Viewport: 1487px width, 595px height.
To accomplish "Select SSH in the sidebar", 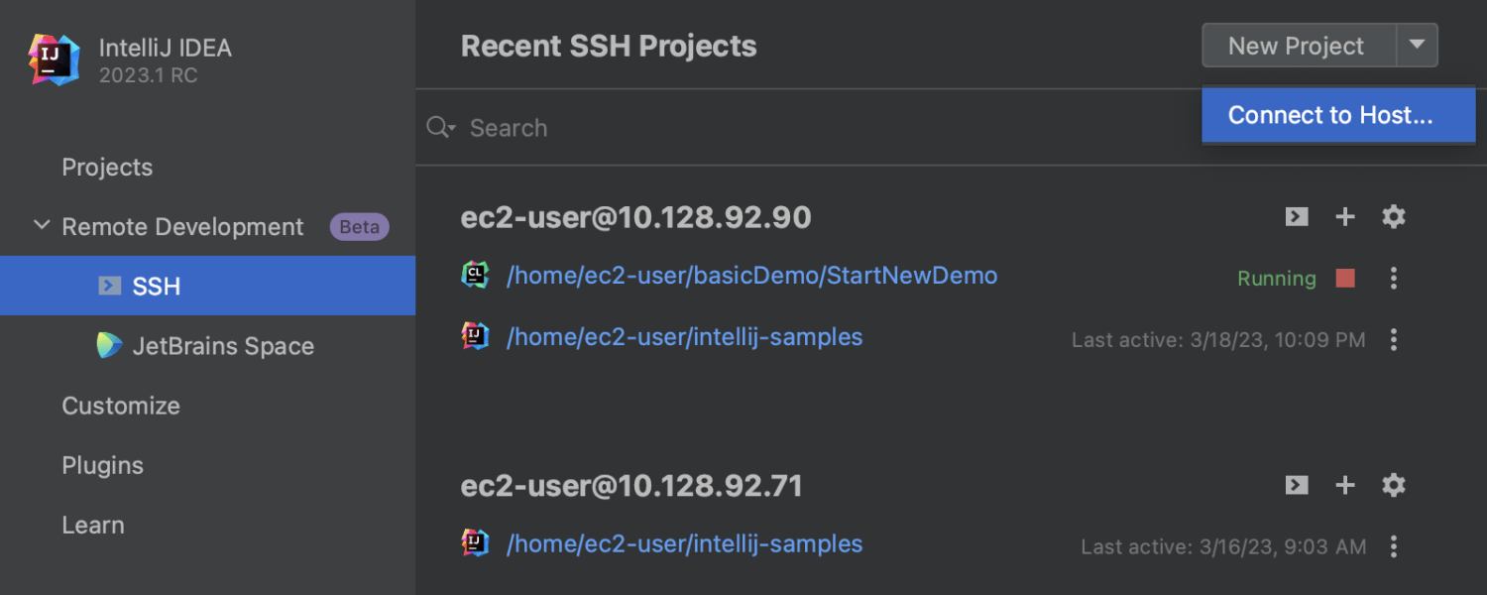I will pyautogui.click(x=157, y=287).
